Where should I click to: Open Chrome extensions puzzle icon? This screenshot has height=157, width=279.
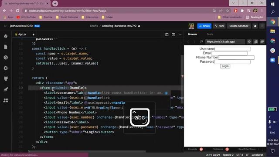tap(242, 10)
